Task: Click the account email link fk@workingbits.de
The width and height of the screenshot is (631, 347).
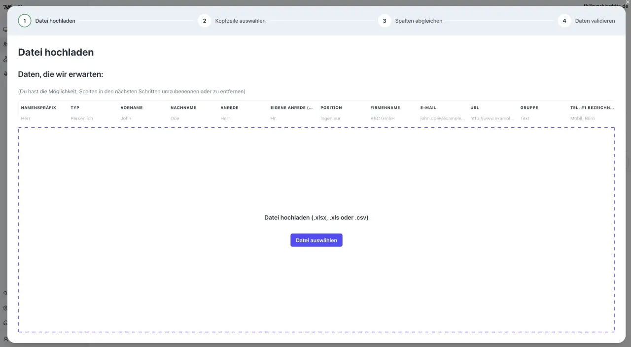Action: [x=605, y=6]
